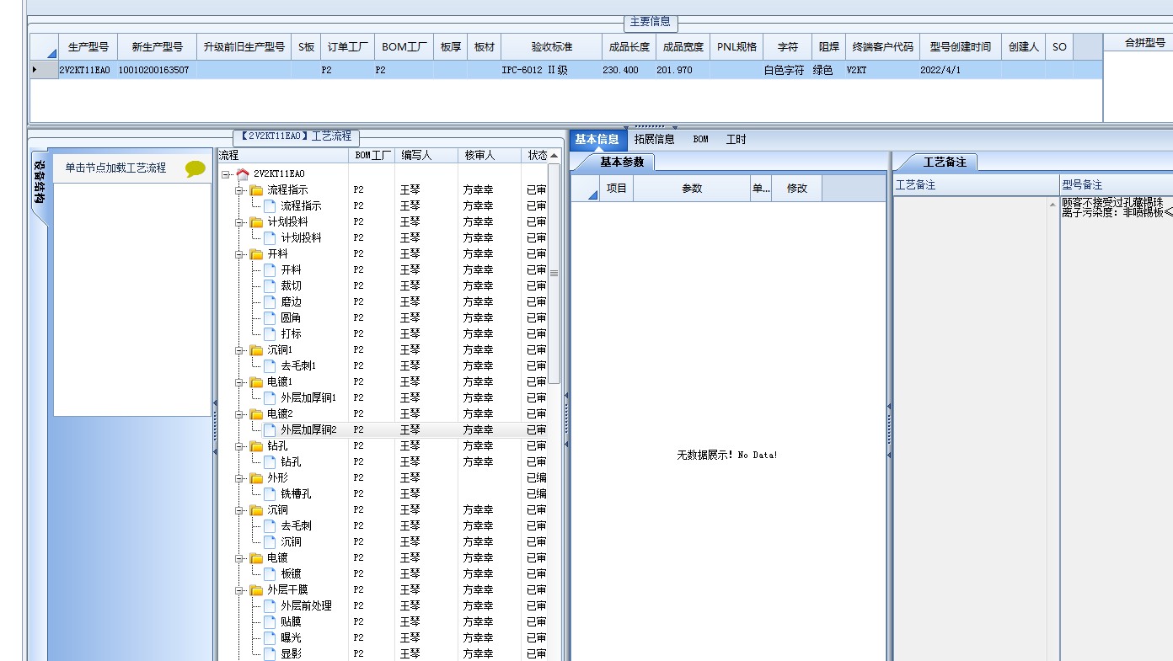Click the document icon beside 外层加厚铜1

tap(270, 397)
